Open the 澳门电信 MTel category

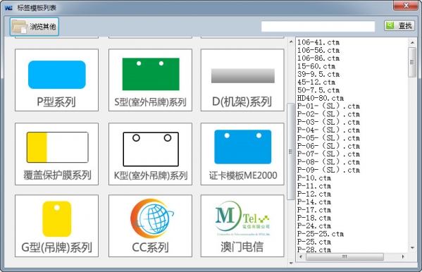click(x=242, y=226)
